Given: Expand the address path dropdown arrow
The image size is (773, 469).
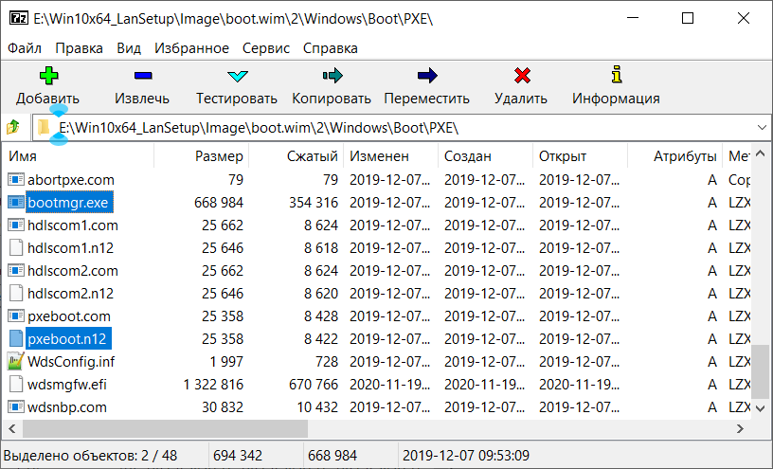Looking at the screenshot, I should 762,128.
